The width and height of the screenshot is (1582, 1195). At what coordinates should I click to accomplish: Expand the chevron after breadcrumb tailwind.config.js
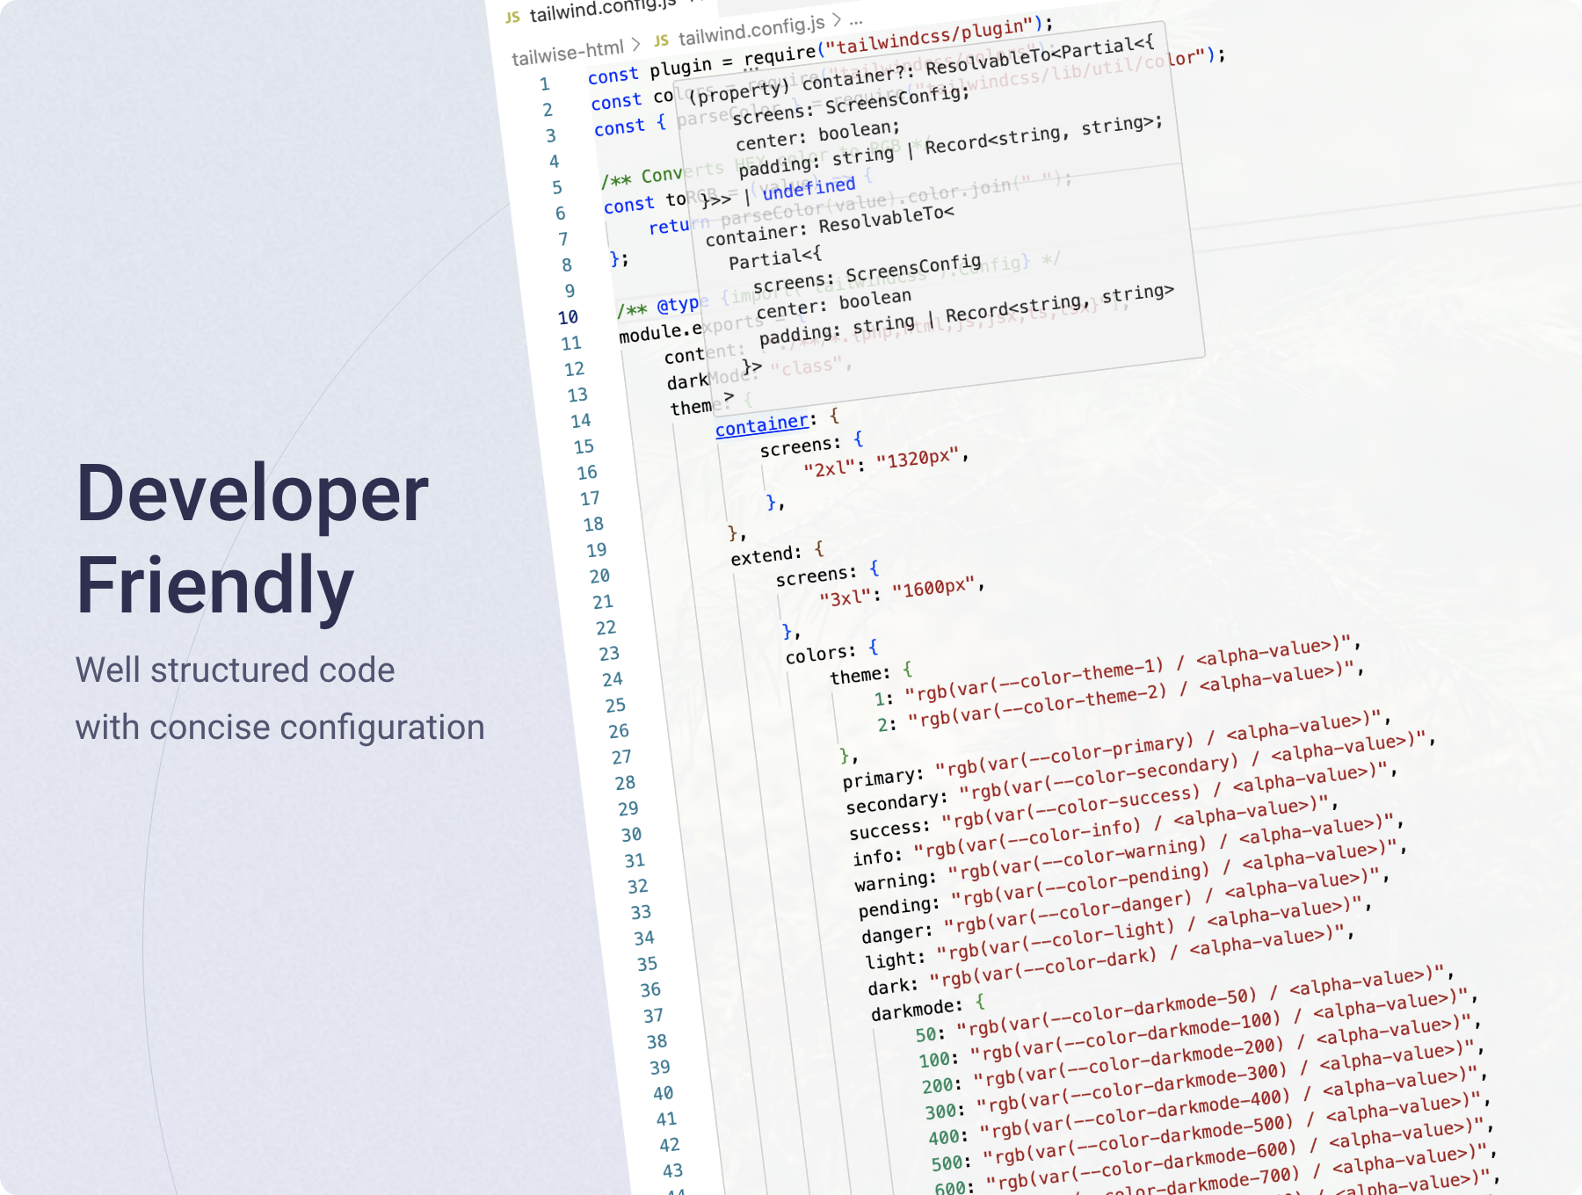point(837,19)
